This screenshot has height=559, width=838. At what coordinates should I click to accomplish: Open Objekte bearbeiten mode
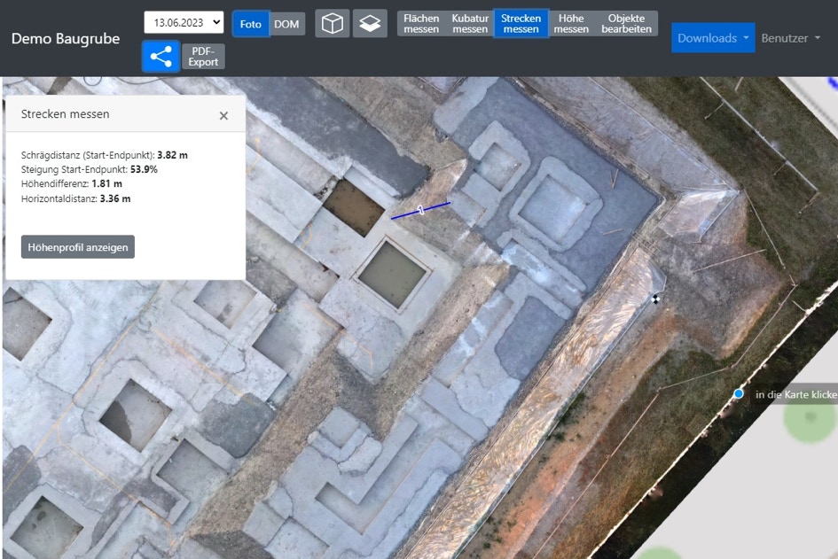tap(626, 24)
